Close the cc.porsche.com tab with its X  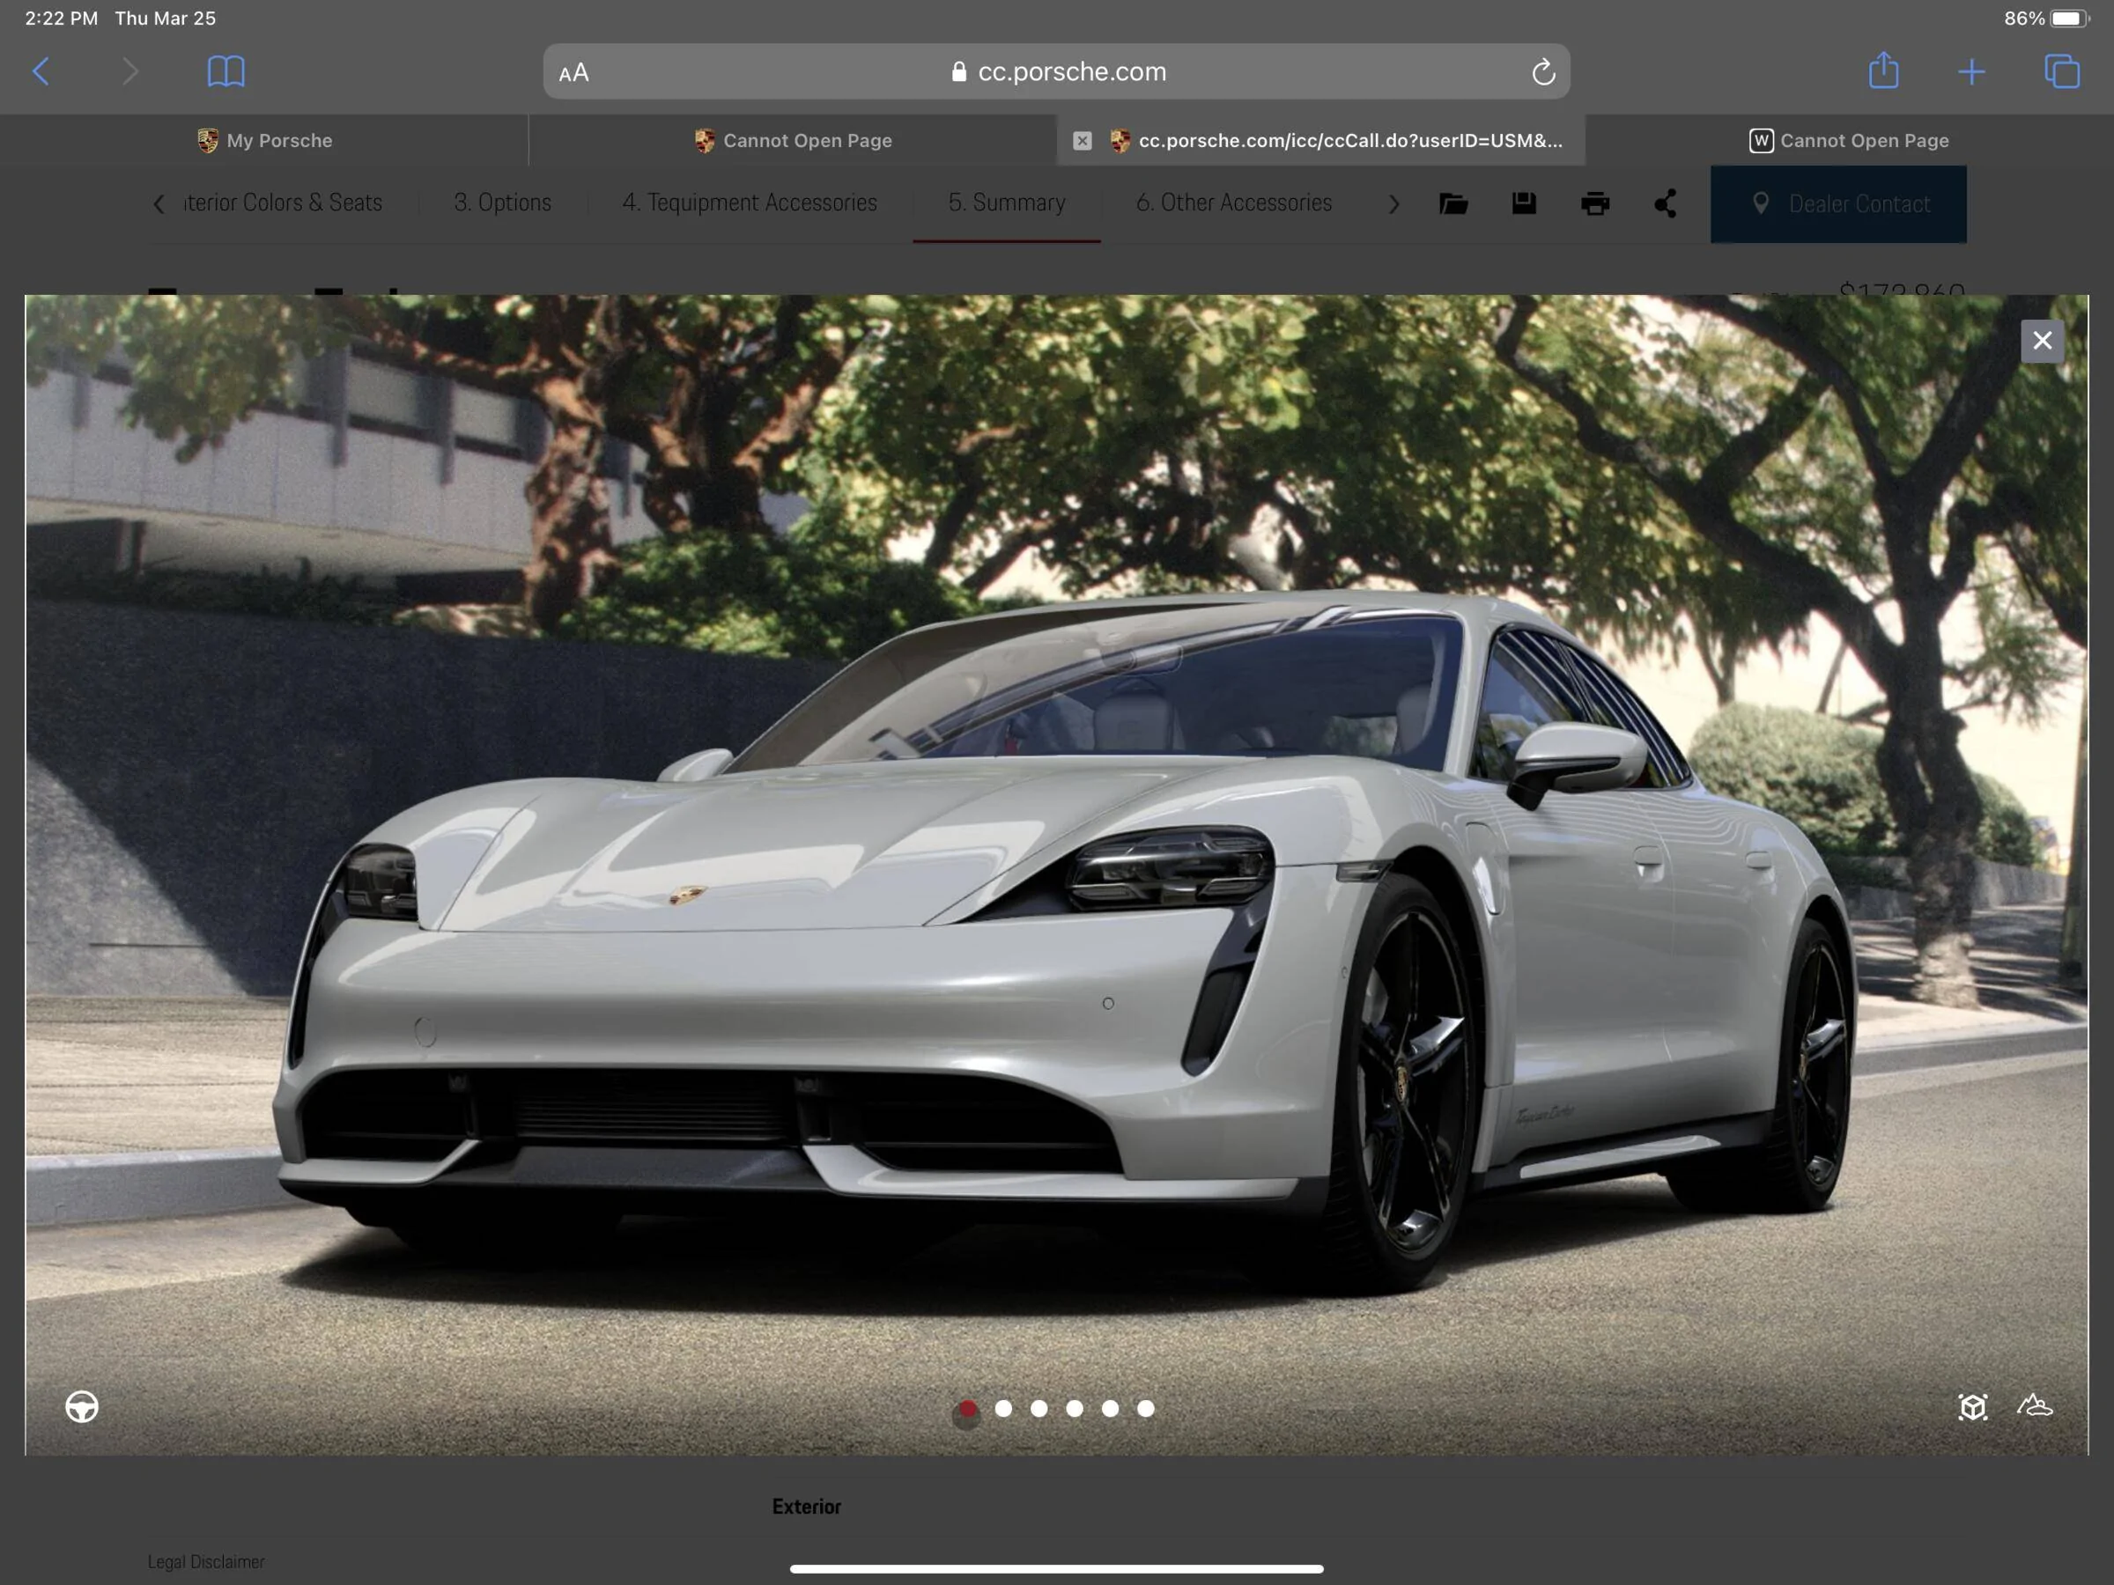[x=1082, y=140]
